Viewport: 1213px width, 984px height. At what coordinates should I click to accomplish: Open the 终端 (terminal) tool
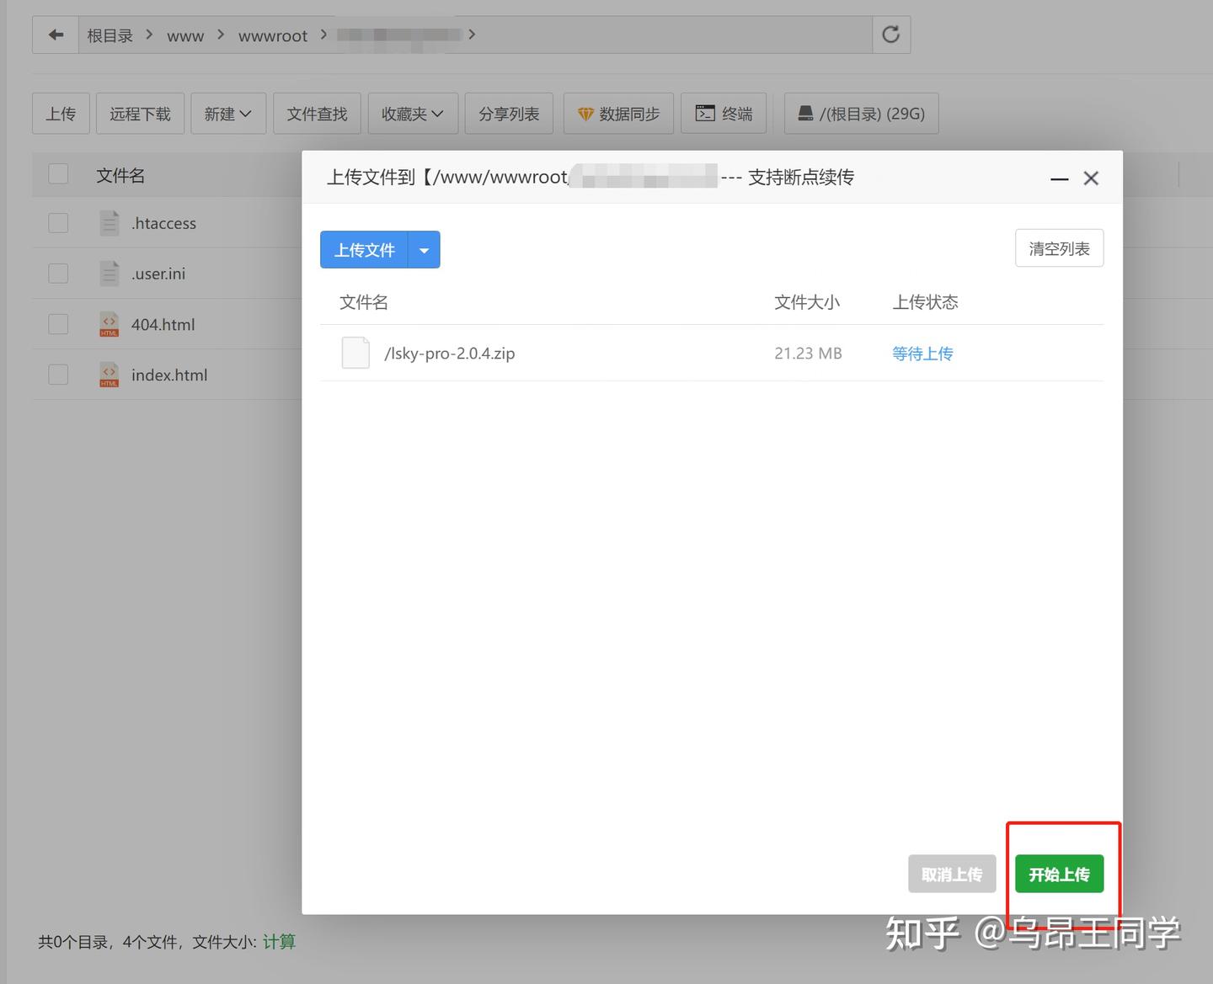pyautogui.click(x=723, y=113)
